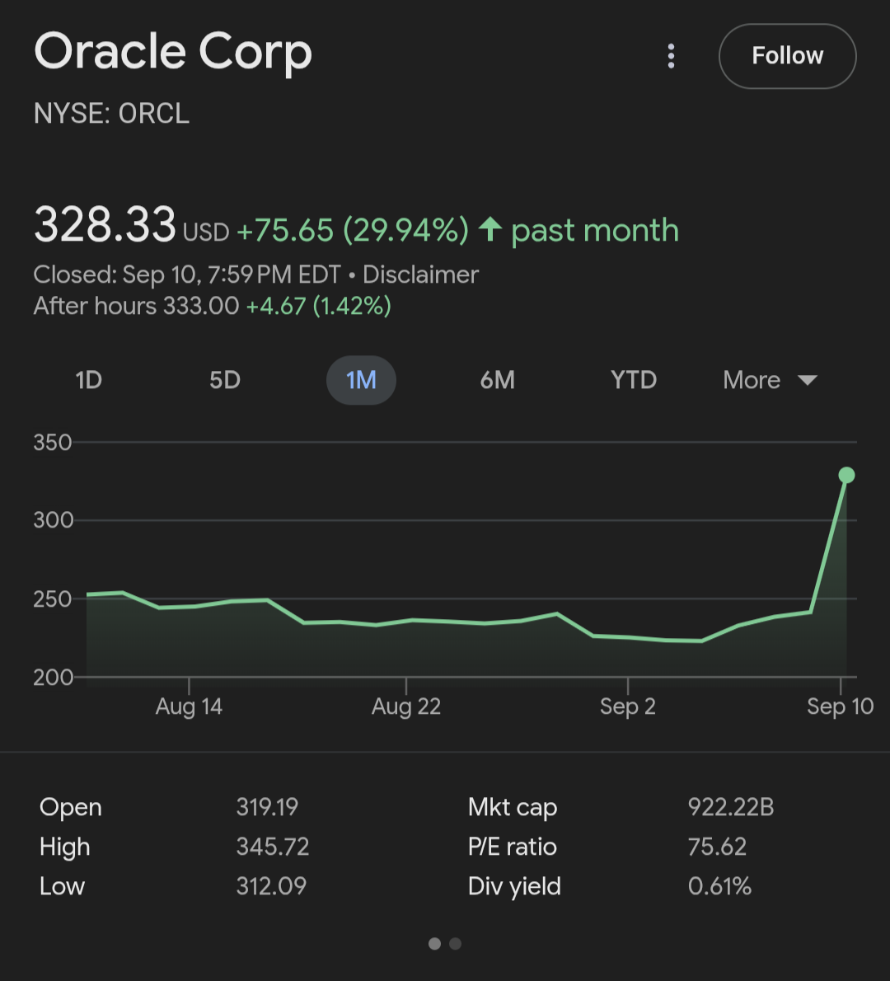Switch to the 5D chart range
The image size is (890, 981).
coord(224,380)
